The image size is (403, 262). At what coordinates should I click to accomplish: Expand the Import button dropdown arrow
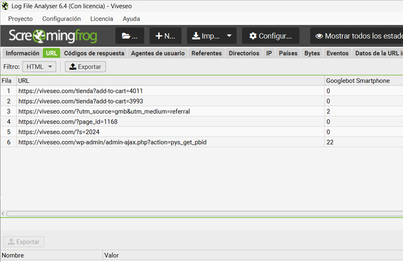[229, 36]
